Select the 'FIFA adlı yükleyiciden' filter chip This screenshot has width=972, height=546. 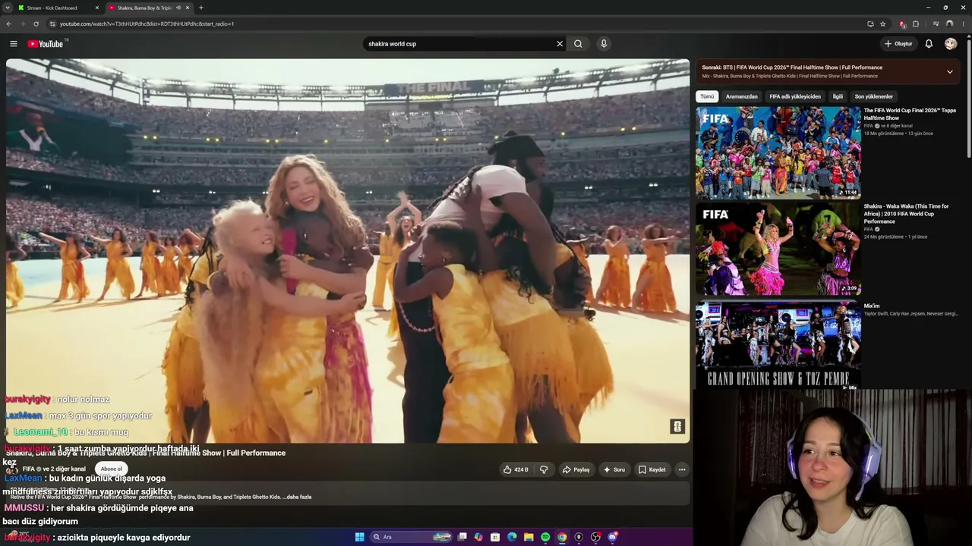[x=795, y=96]
